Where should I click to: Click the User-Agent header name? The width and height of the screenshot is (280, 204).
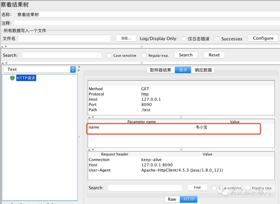pos(99,170)
